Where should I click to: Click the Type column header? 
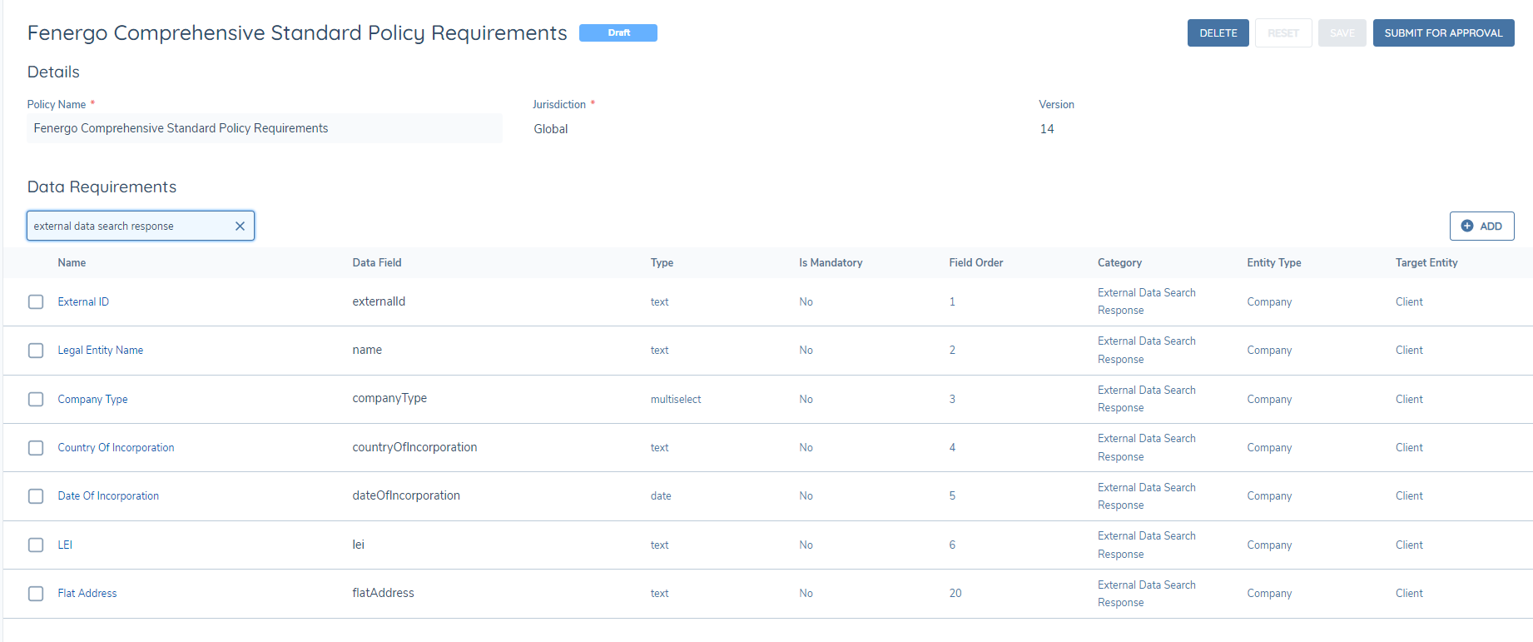(x=662, y=262)
